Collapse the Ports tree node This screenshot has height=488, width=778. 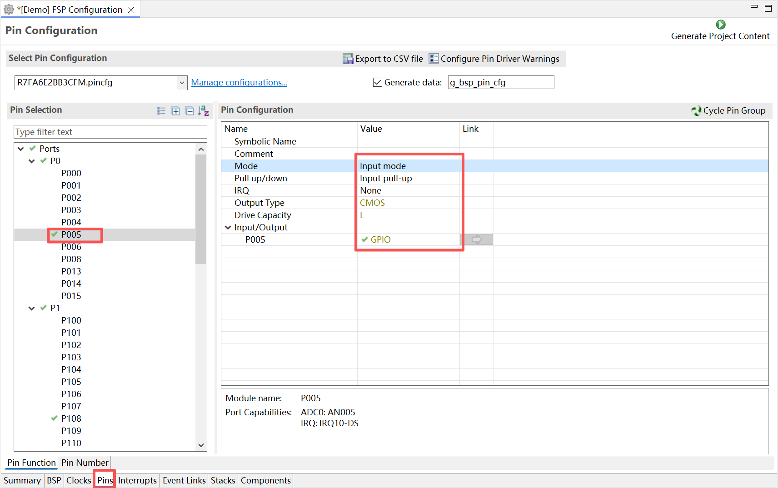(21, 149)
